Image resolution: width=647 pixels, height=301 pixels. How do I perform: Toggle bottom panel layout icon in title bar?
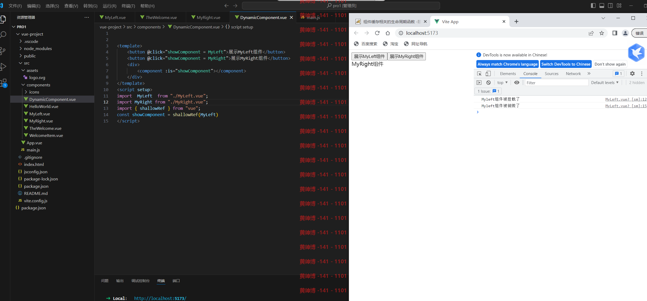coord(602,6)
